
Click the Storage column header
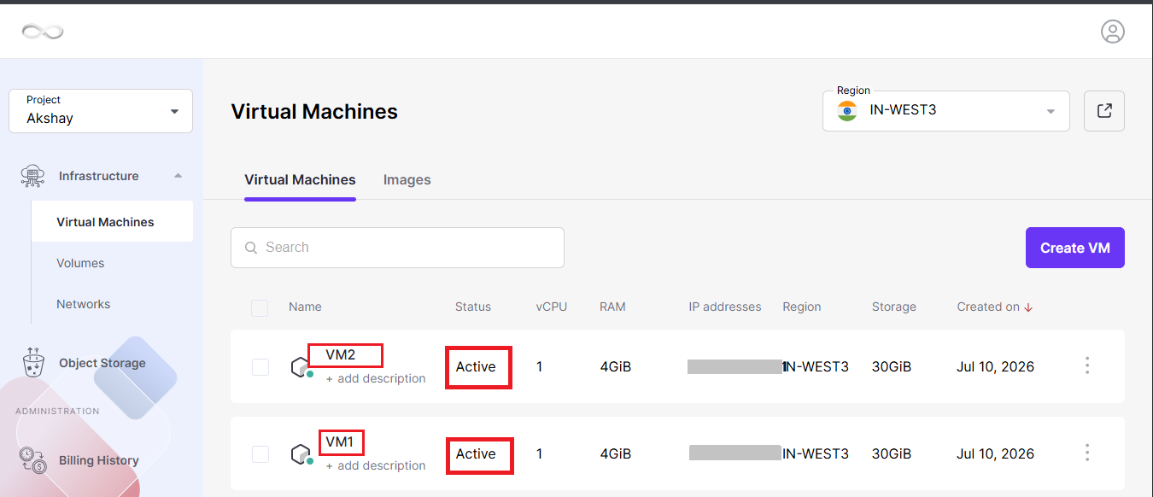[894, 307]
